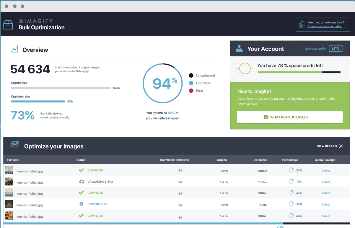Click first row 1.4mb overall savings
The width and height of the screenshot is (355, 228).
[x=326, y=171]
